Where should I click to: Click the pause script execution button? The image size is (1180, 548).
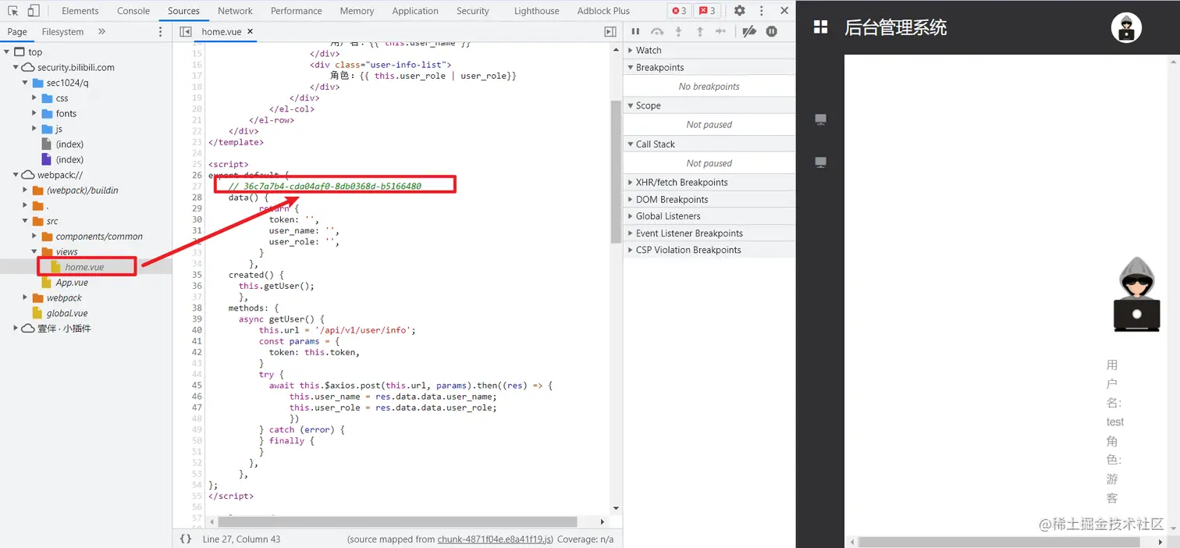click(635, 31)
